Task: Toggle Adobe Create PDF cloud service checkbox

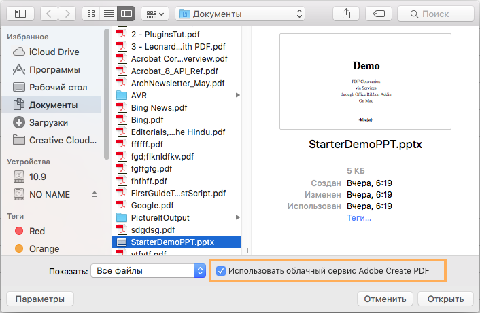Action: (221, 271)
